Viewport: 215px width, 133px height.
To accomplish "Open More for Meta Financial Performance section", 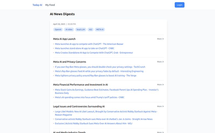I will pyautogui.click(x=160, y=84).
